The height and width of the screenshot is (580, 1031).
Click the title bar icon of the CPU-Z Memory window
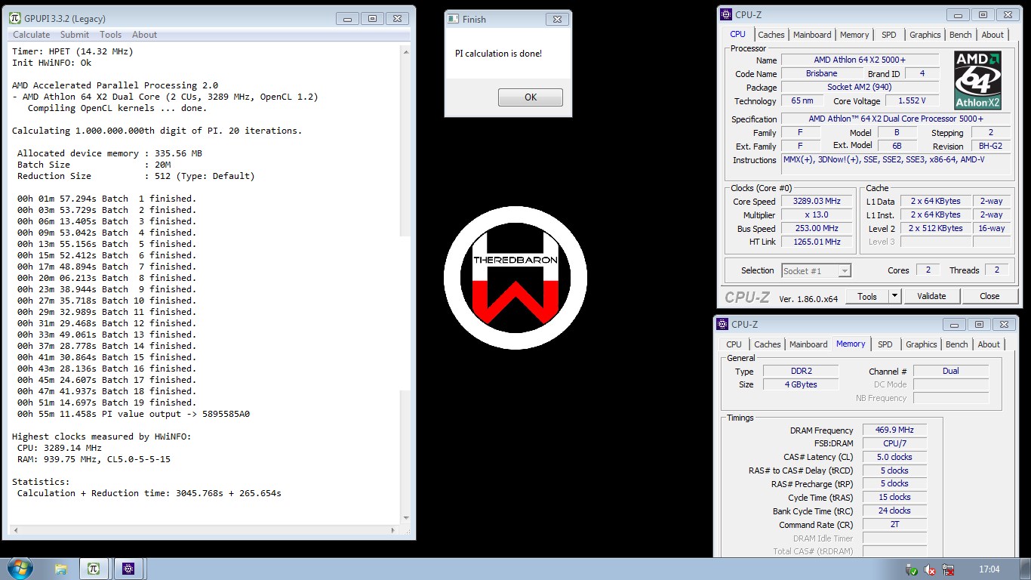pyautogui.click(x=722, y=324)
